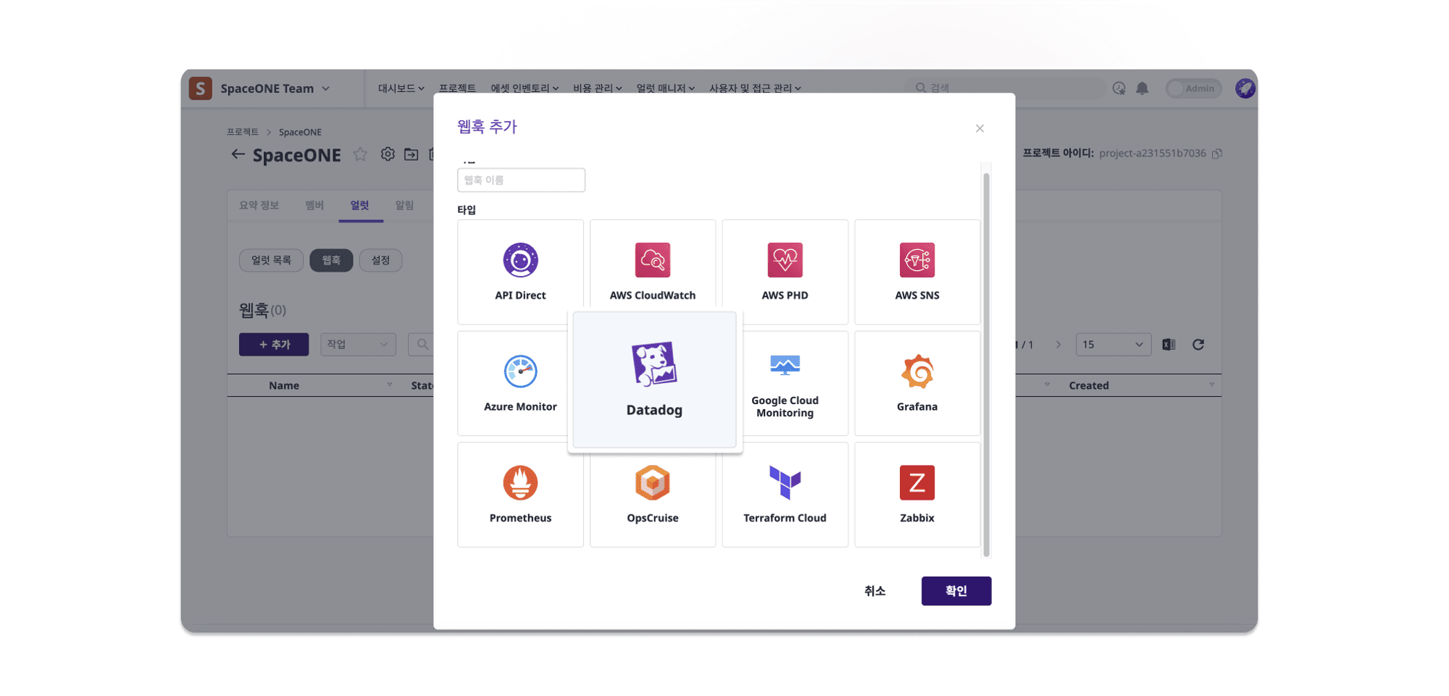Open the icon left of the bell
The height and width of the screenshot is (696, 1449).
(x=1119, y=88)
